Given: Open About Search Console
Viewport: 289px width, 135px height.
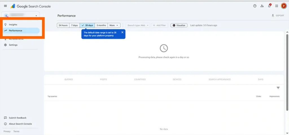Looking at the screenshot, I should tap(20, 124).
